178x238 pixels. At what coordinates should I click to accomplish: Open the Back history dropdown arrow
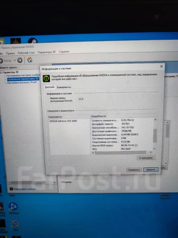pos(15,60)
